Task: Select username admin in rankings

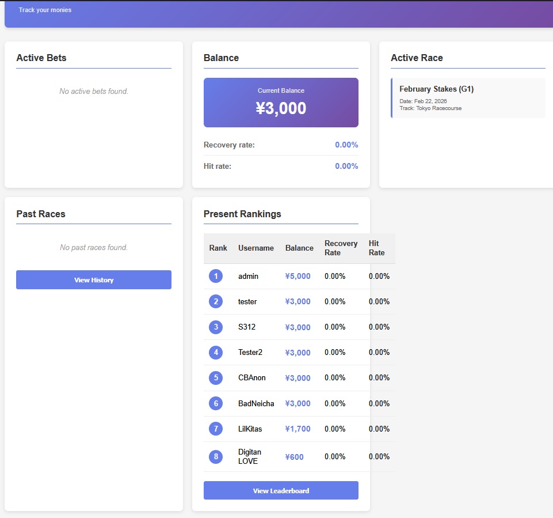Action: 248,276
